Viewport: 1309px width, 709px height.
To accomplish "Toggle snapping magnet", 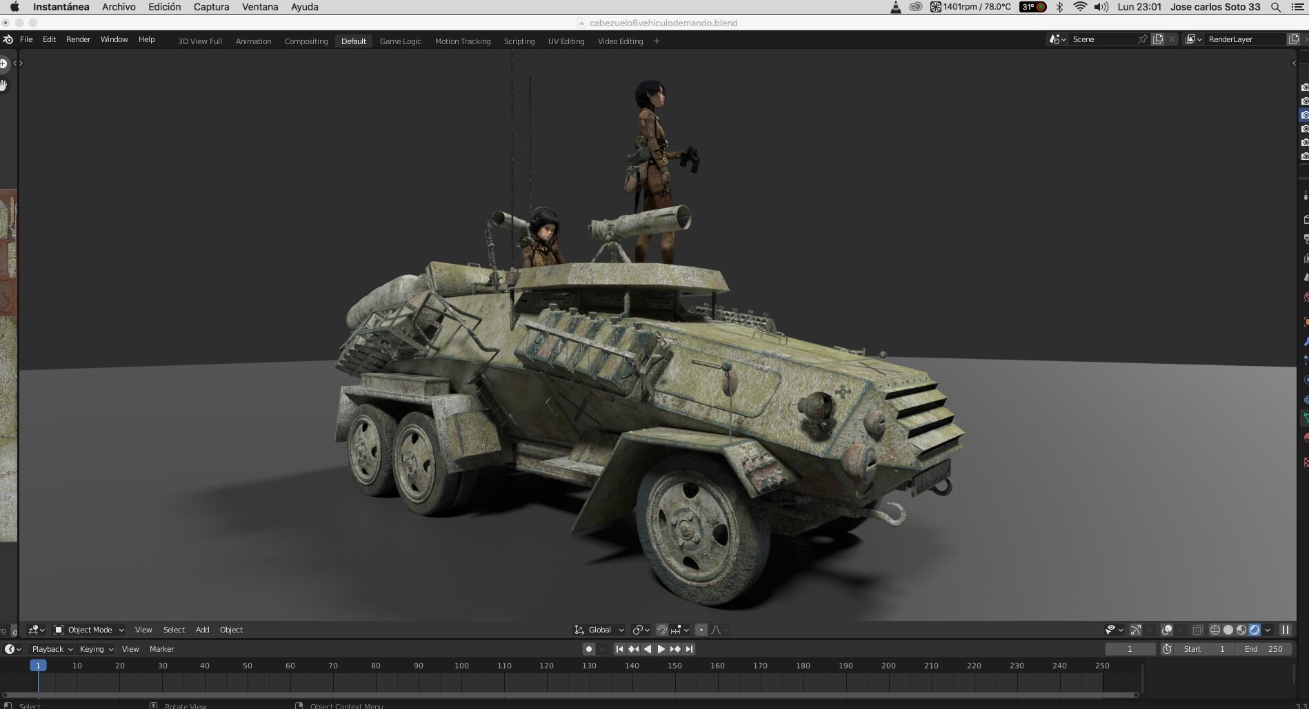I will coord(661,630).
